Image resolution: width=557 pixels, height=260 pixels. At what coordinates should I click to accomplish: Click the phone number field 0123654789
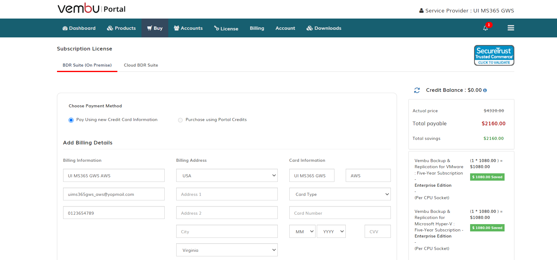tap(114, 213)
